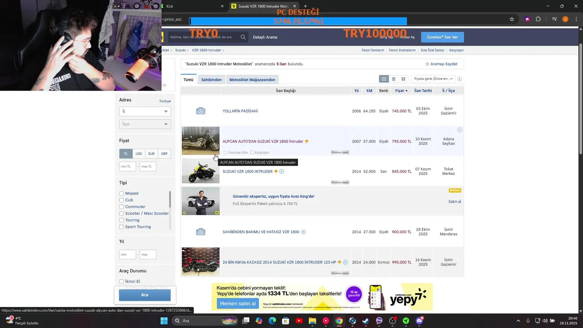583x328 pixels.
Task: Switch to the Sahibinden tab
Action: click(x=211, y=80)
